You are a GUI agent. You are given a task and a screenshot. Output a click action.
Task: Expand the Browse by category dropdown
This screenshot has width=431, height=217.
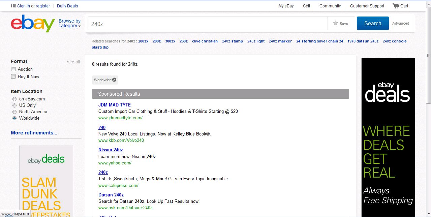pyautogui.click(x=69, y=23)
